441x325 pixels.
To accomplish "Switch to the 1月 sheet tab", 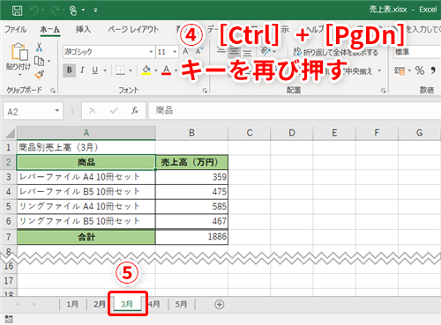I will [x=72, y=305].
